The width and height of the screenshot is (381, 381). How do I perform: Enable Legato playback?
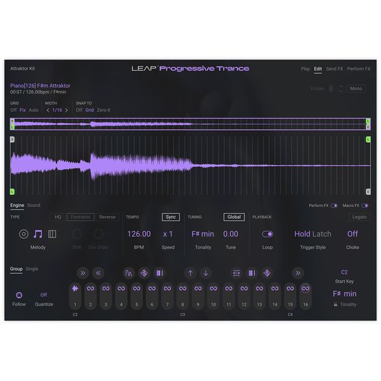[x=359, y=217]
